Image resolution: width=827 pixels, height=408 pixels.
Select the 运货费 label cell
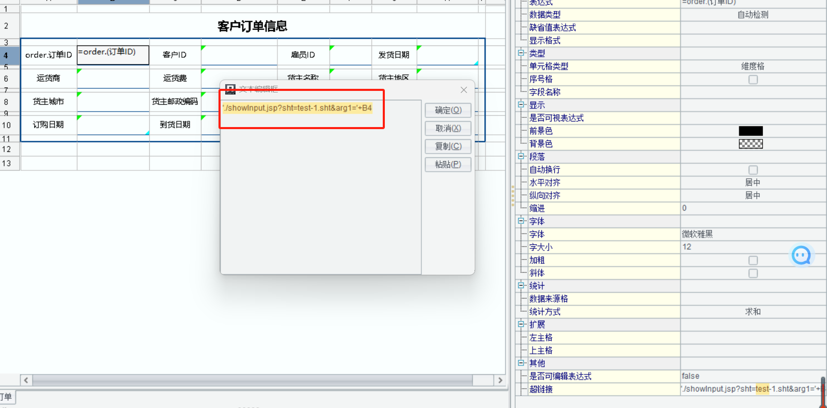coord(175,78)
